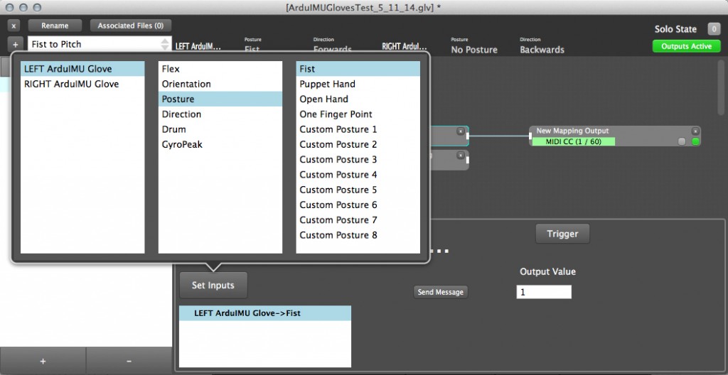Click the RIGHT glove No Posture status
The width and height of the screenshot is (728, 375).
tap(474, 50)
